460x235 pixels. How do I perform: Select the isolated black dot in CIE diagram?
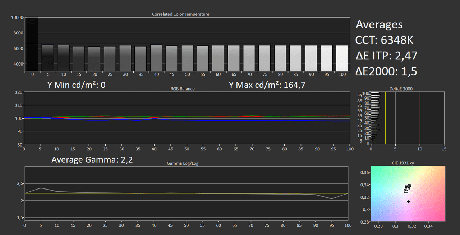click(409, 202)
